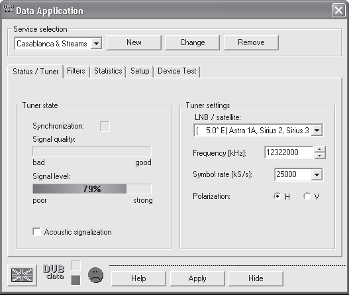Open the Device Test tab
The height and width of the screenshot is (295, 349).
(177, 71)
